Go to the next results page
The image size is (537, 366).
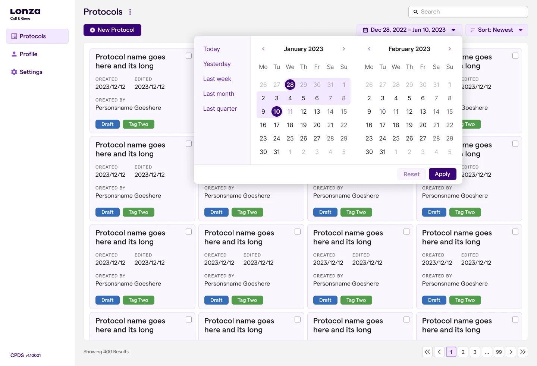tap(511, 352)
